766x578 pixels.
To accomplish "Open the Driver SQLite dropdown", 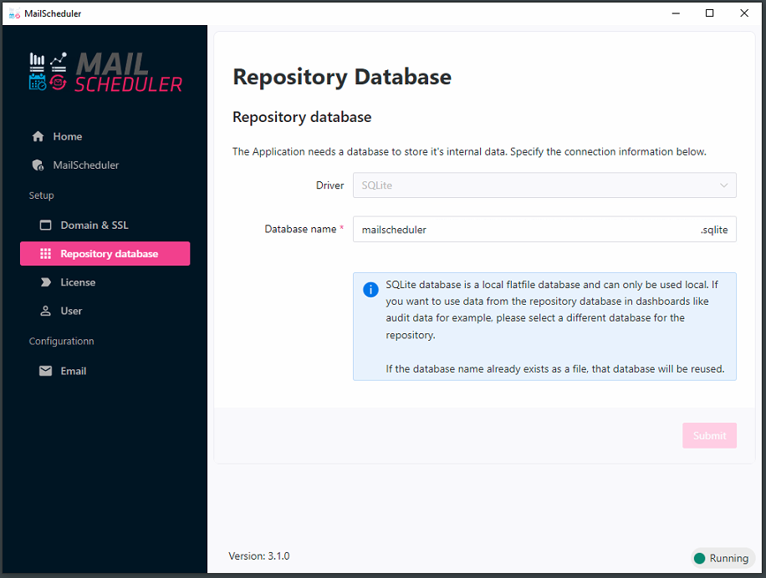I will (544, 185).
